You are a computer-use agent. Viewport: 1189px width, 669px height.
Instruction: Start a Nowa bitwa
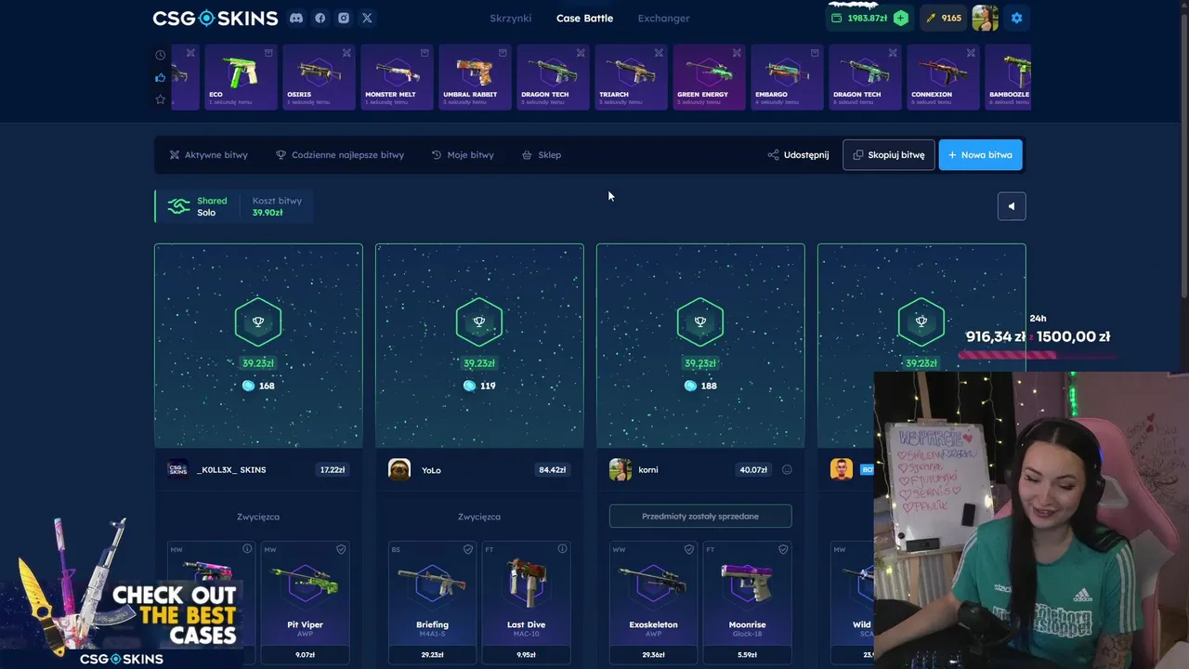(980, 155)
